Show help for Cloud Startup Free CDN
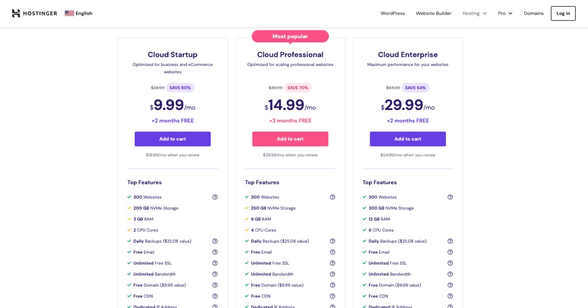 [x=215, y=296]
